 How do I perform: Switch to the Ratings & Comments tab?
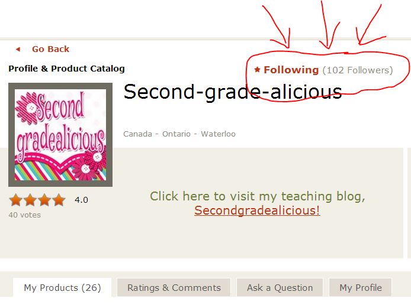click(x=174, y=287)
